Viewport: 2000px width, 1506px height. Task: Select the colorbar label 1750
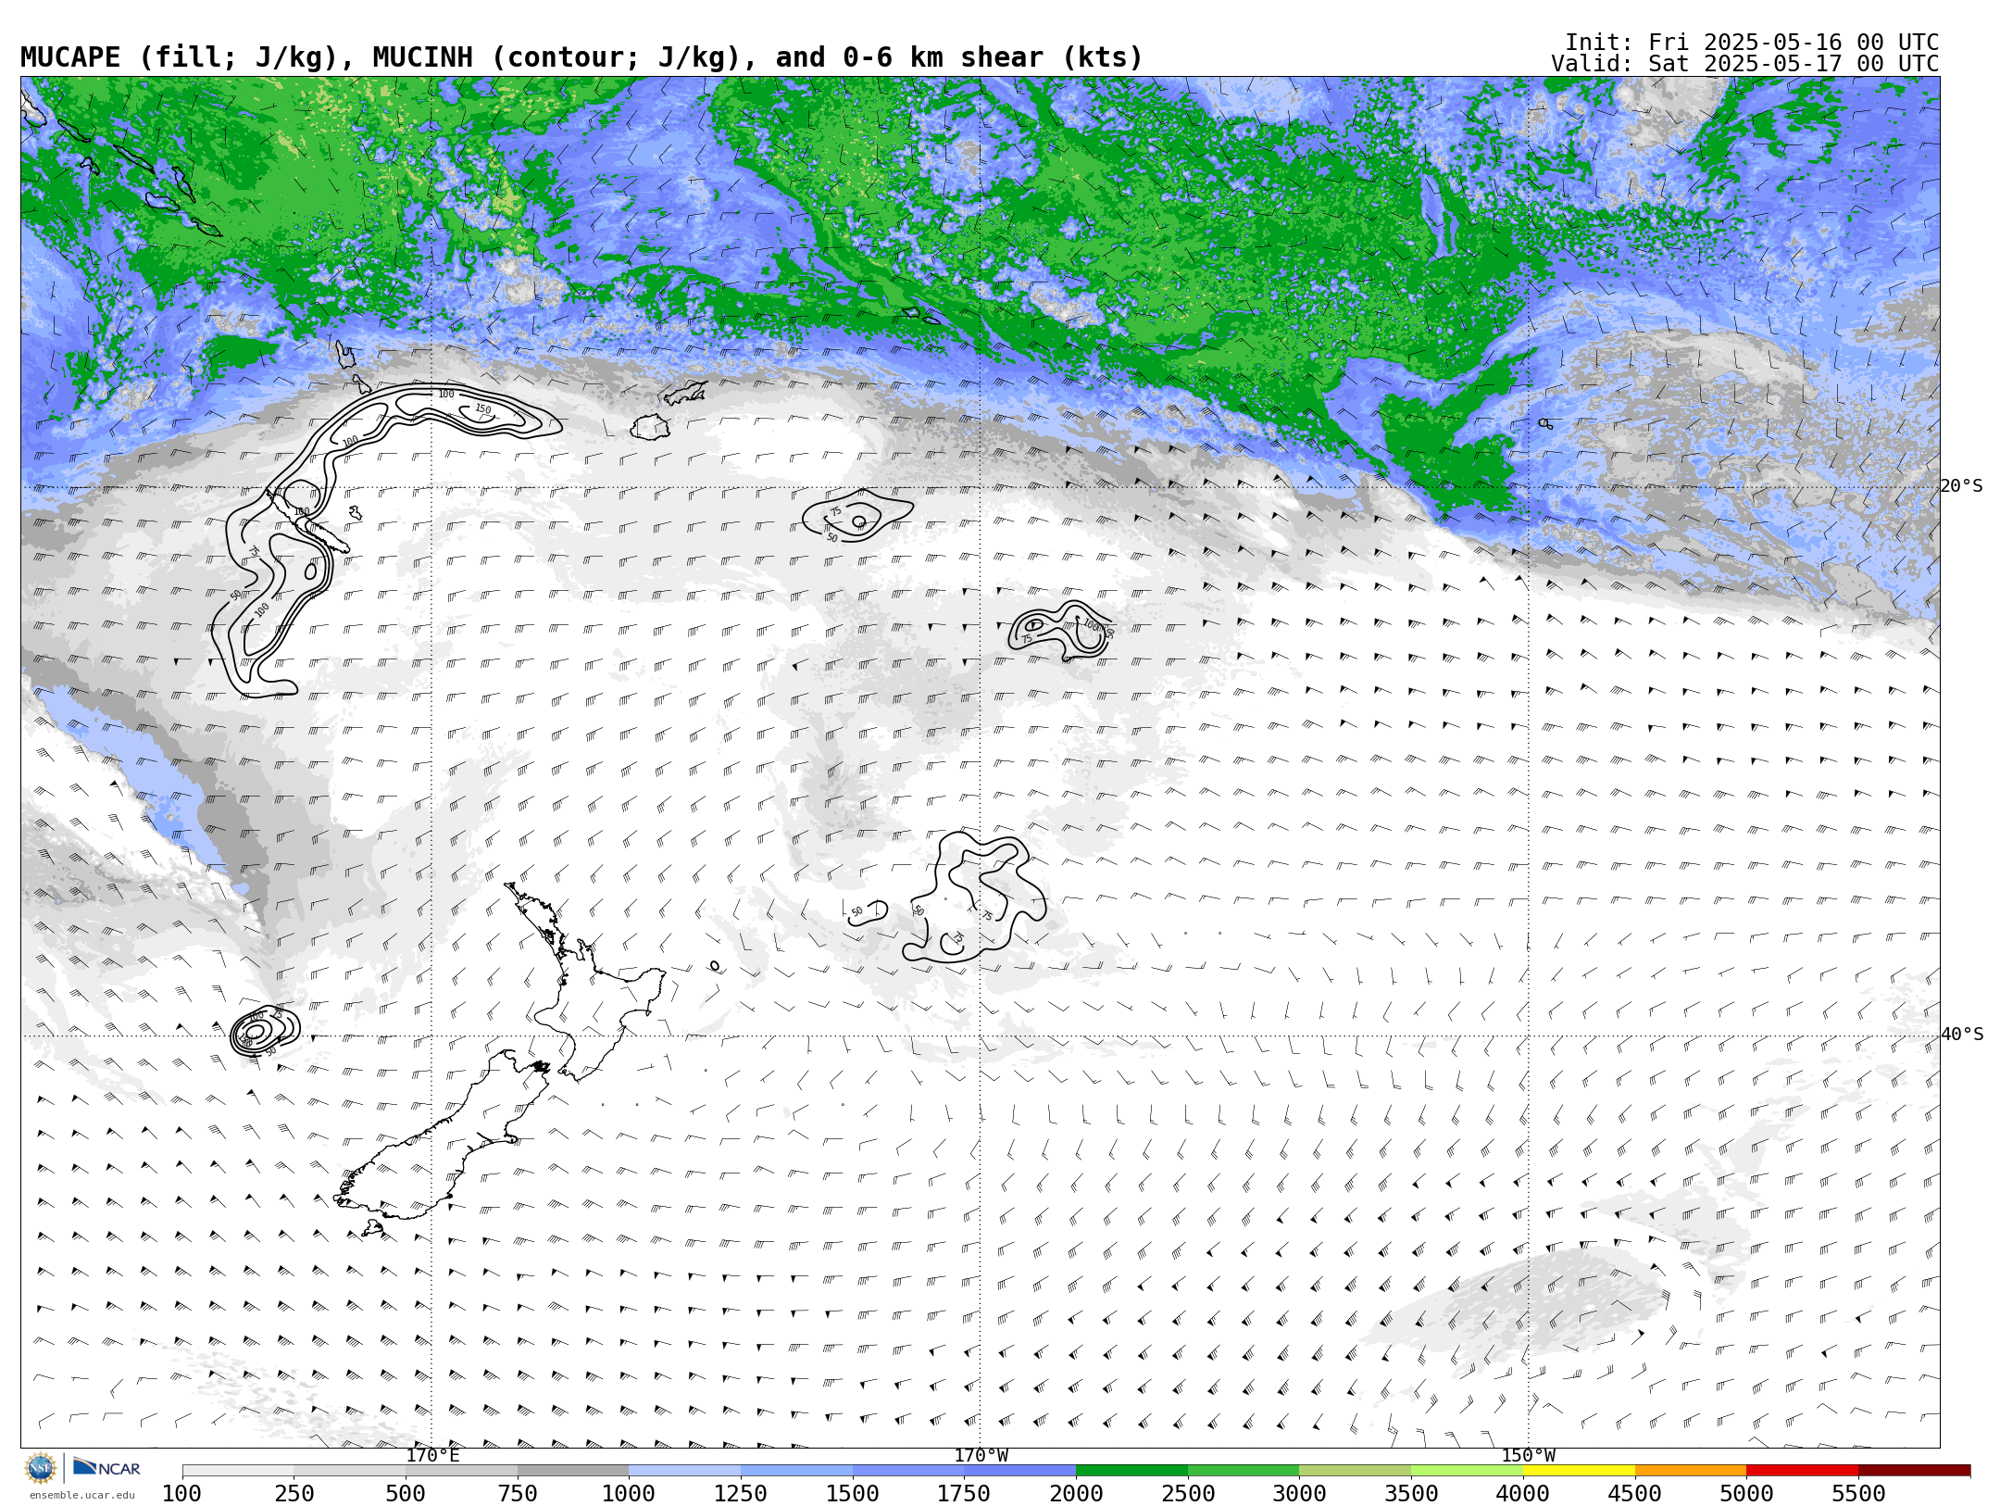tap(964, 1493)
